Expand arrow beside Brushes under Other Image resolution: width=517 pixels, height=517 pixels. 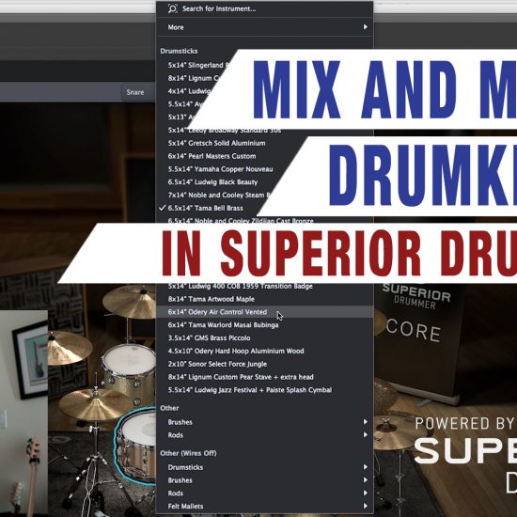point(366,422)
